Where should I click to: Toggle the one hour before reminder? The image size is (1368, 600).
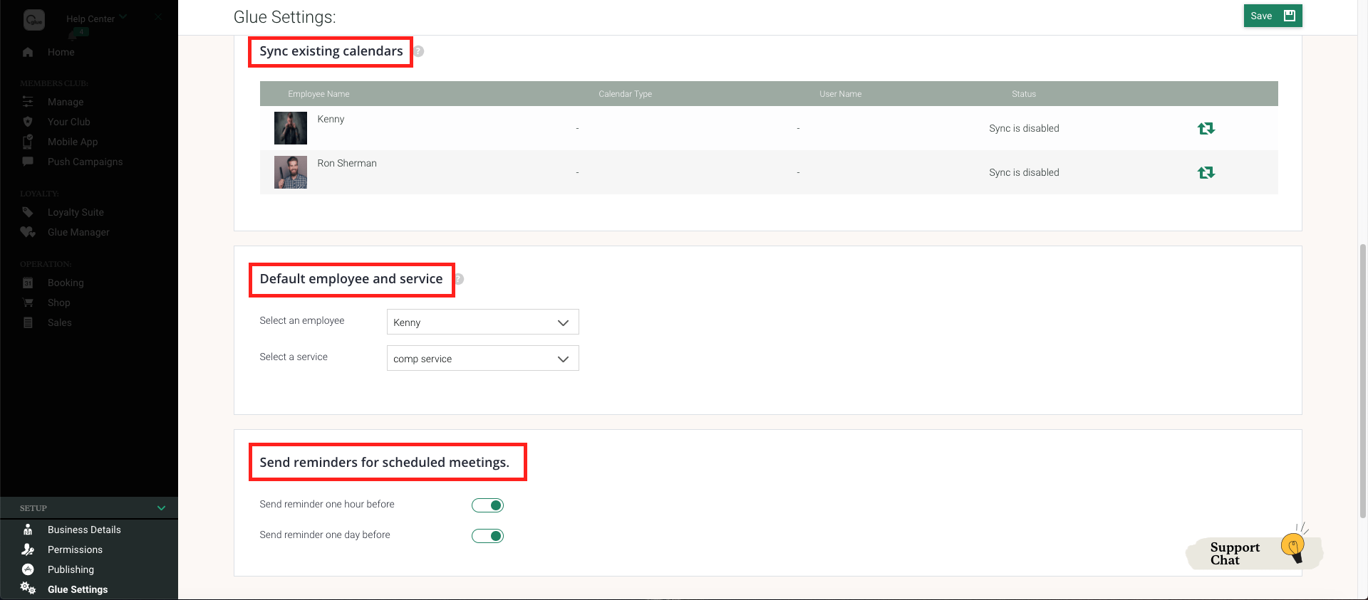point(487,505)
